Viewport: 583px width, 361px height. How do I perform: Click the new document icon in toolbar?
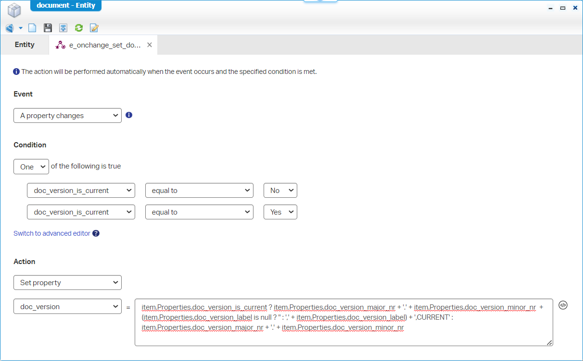(32, 28)
